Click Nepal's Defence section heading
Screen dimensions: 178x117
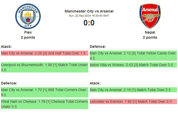(x=98, y=47)
